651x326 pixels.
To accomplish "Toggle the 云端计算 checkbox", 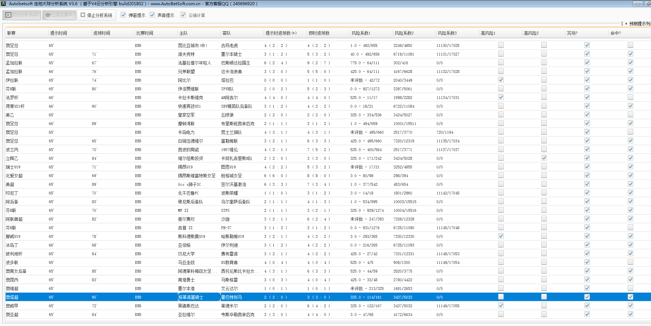I will (x=183, y=15).
